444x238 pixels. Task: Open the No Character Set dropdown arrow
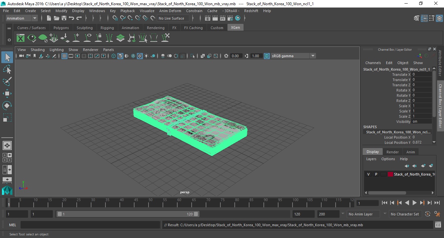pyautogui.click(x=385, y=214)
